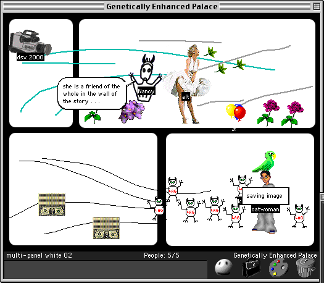324x283 pixels.
Task: Click the rightmost pink rose prop
Action: coord(293,114)
